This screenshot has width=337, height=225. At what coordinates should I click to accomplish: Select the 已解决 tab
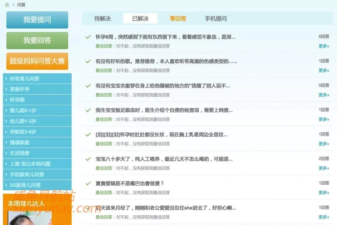coord(140,19)
